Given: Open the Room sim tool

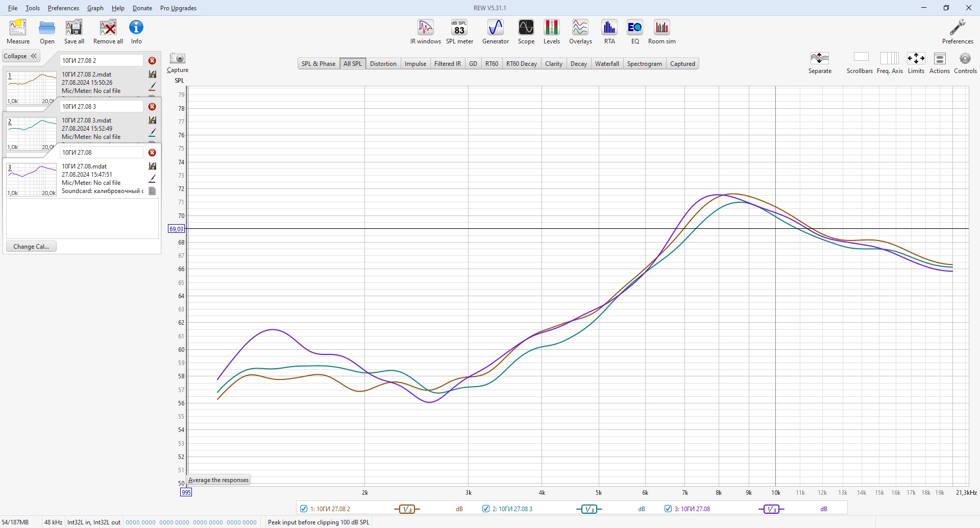Looking at the screenshot, I should 662,32.
